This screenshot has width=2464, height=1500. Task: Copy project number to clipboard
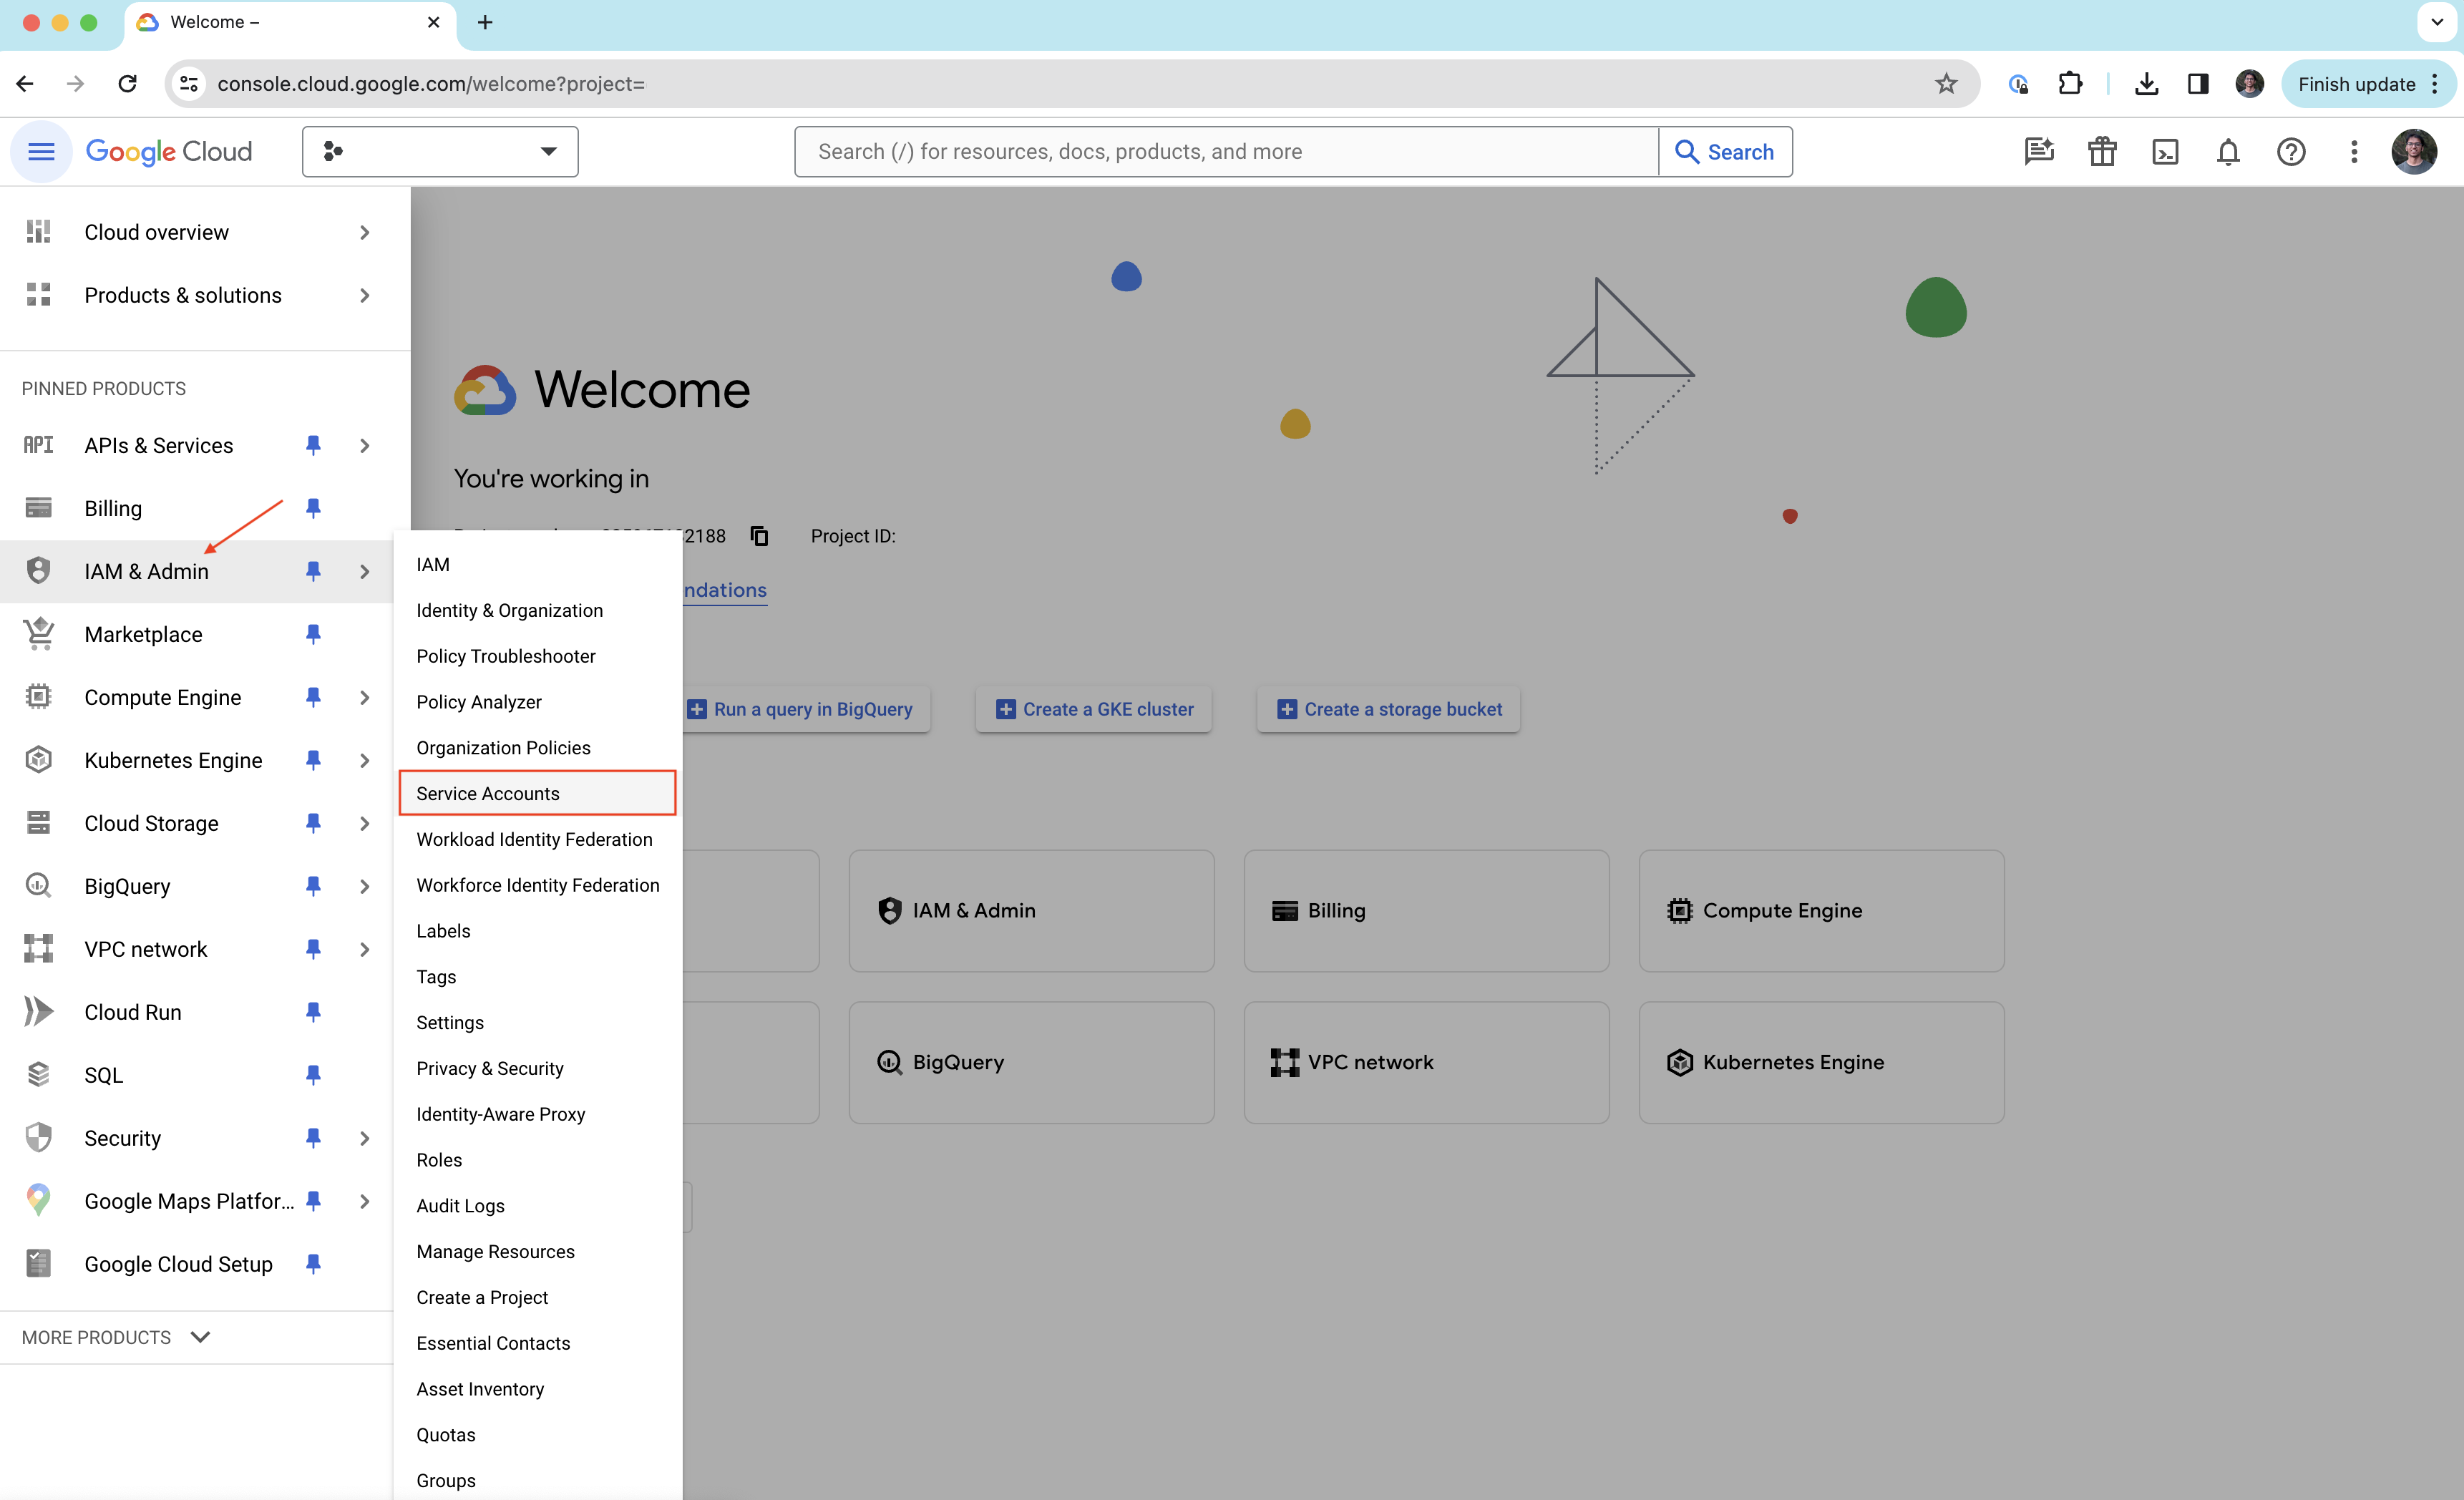pyautogui.click(x=760, y=536)
